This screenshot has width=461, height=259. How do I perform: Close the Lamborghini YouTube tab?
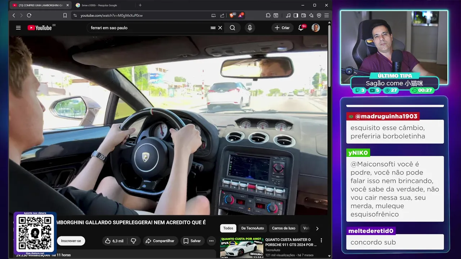click(x=67, y=5)
